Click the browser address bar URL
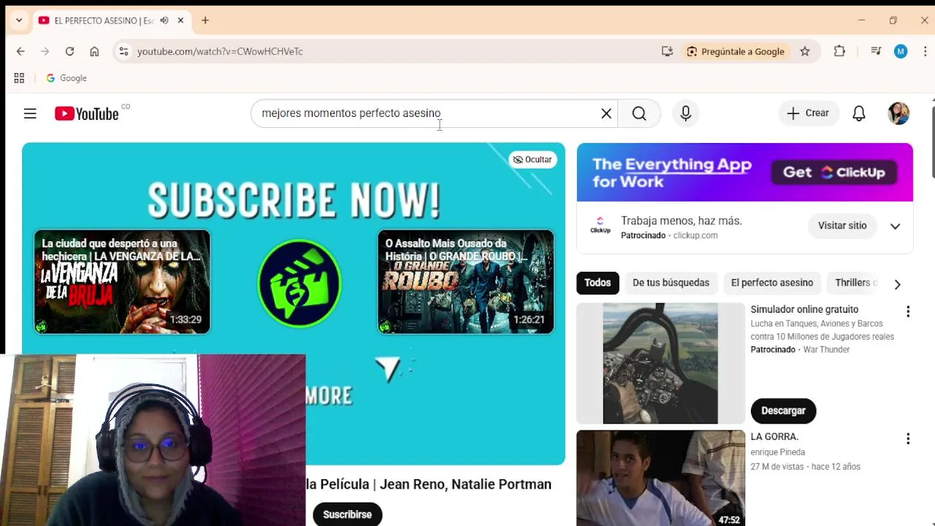Screen dimensions: 935x526 point(220,51)
